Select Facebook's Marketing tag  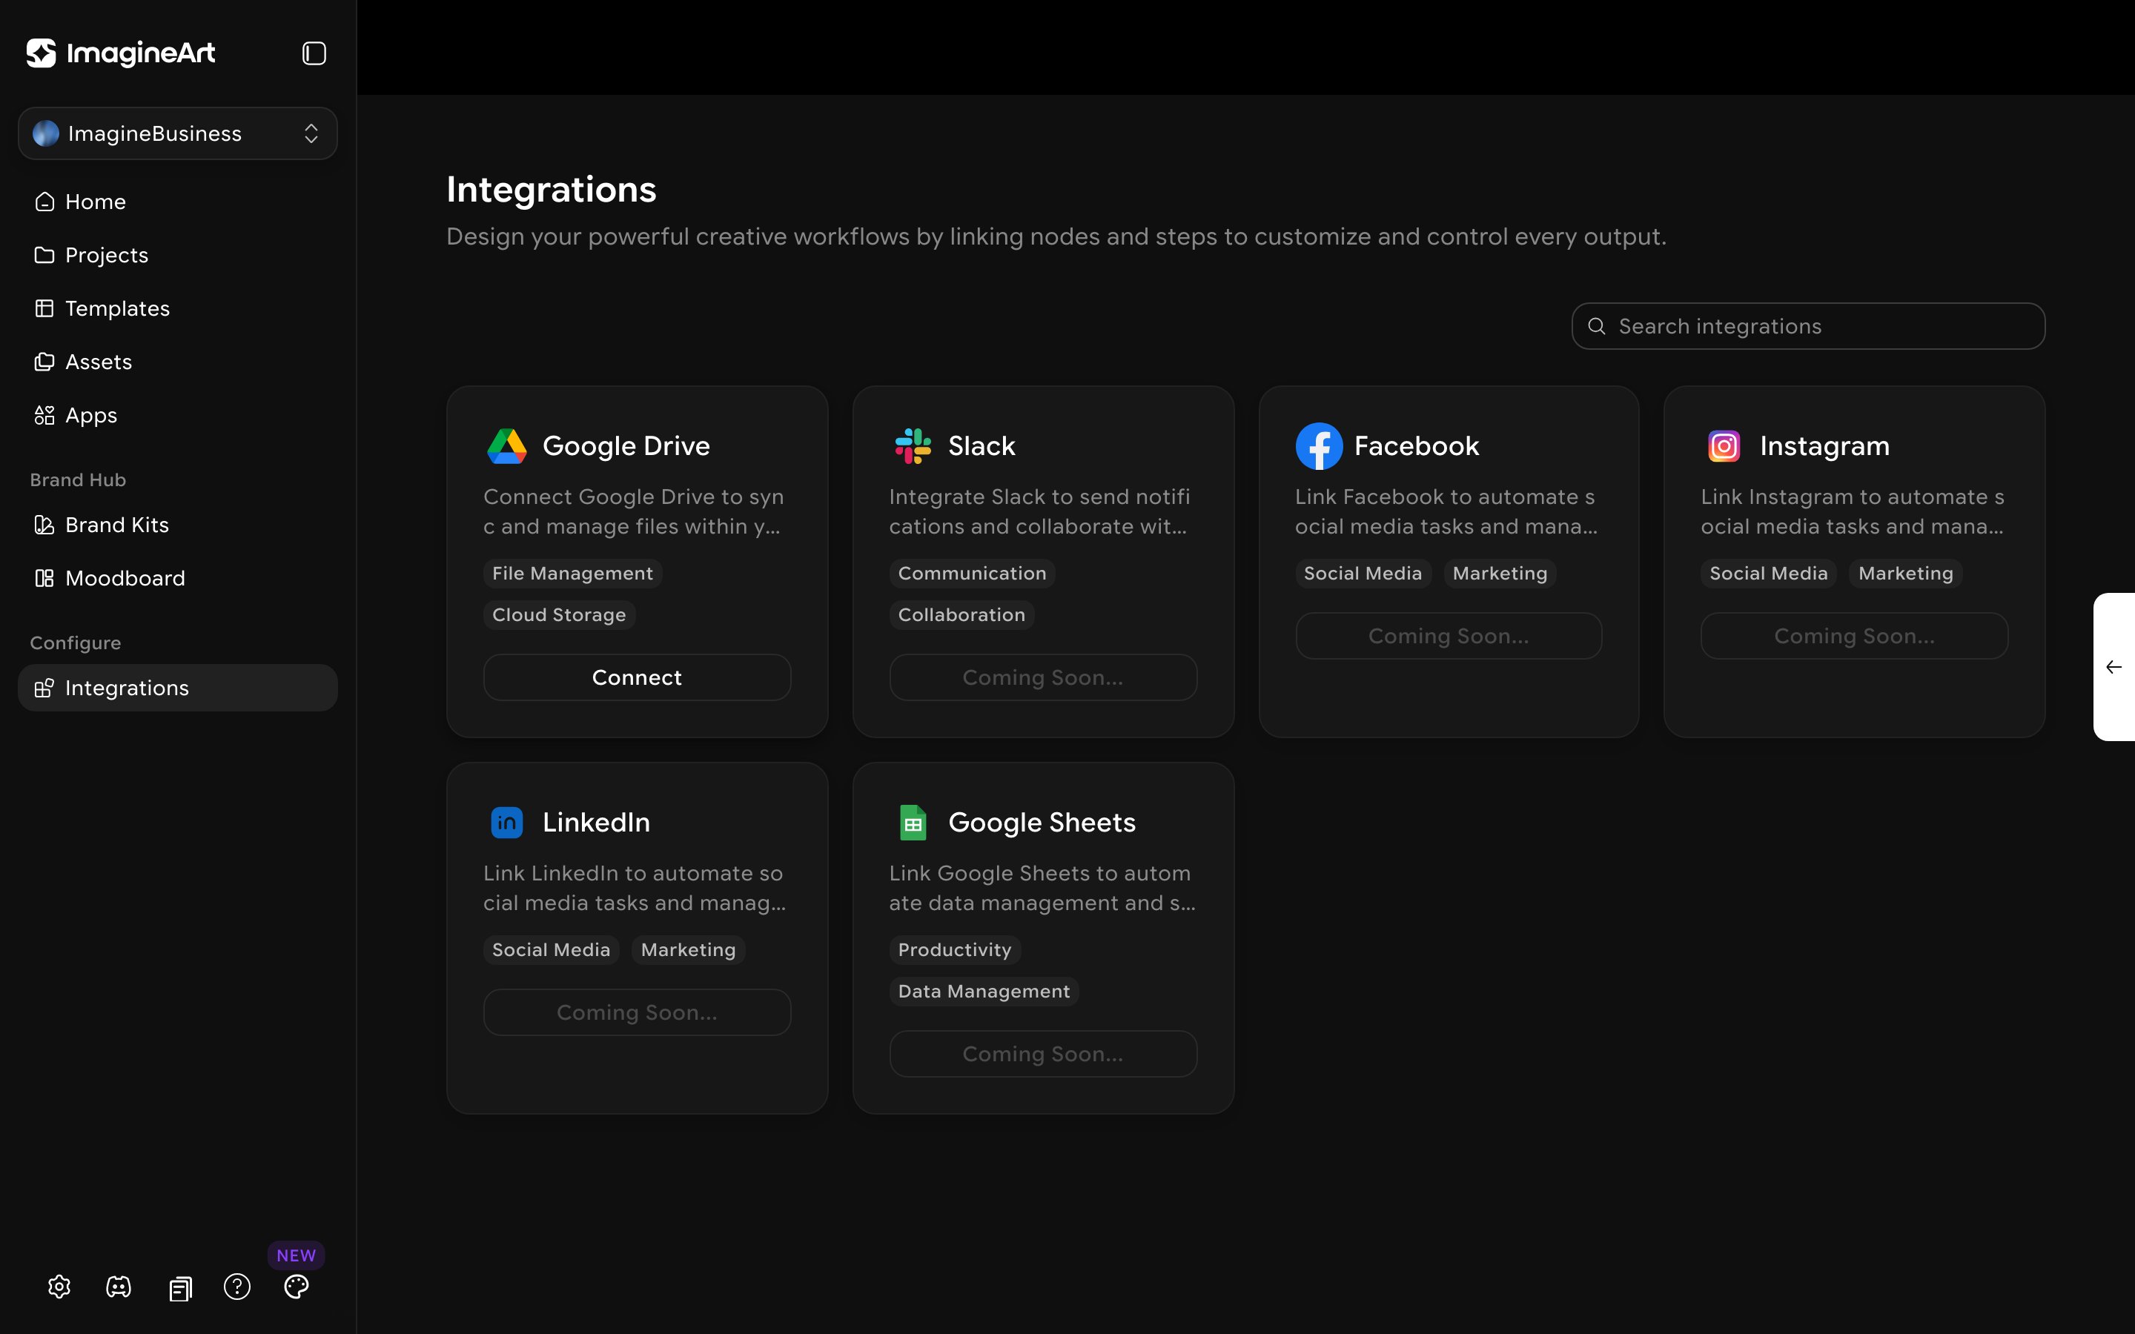click(1500, 574)
